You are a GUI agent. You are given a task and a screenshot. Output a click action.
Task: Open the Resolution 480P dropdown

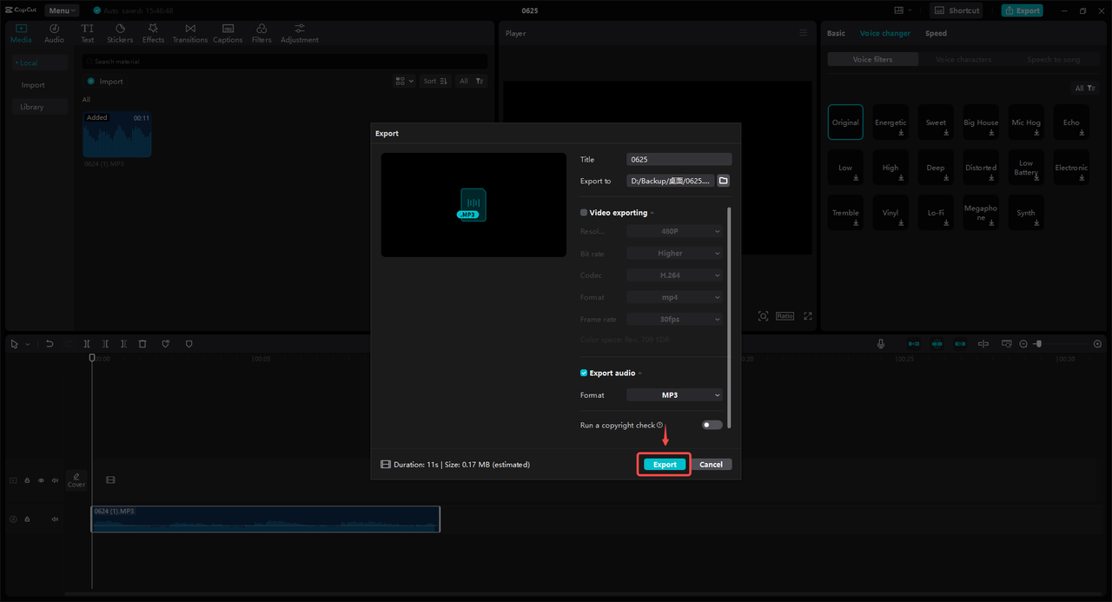(x=674, y=231)
